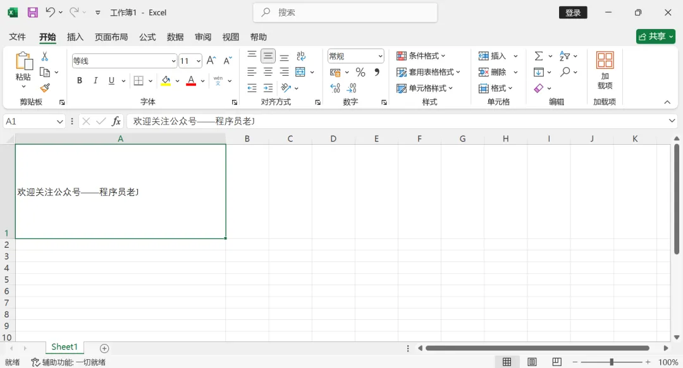Open the font size dropdown

pyautogui.click(x=199, y=61)
